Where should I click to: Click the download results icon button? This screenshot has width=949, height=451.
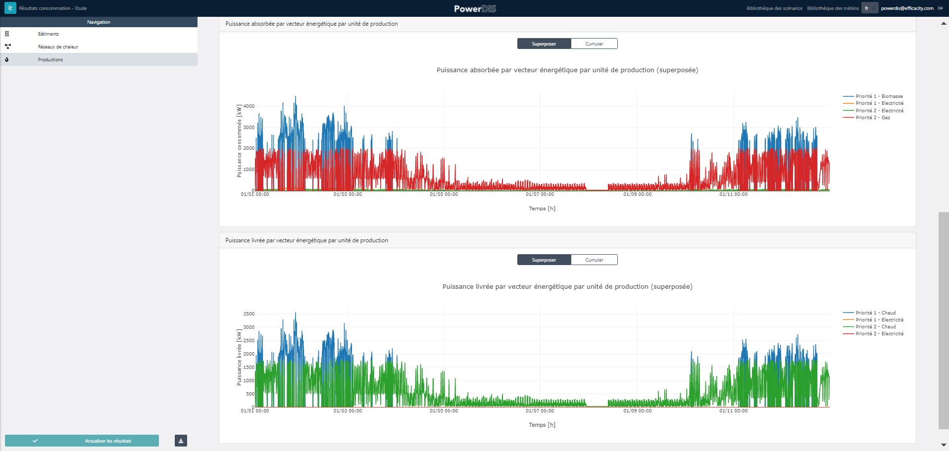pos(181,441)
